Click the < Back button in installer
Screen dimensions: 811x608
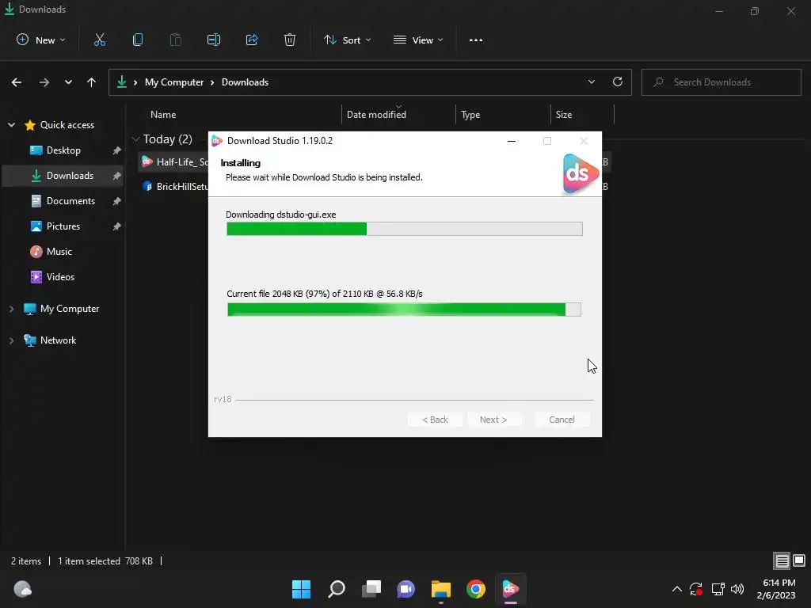435,420
